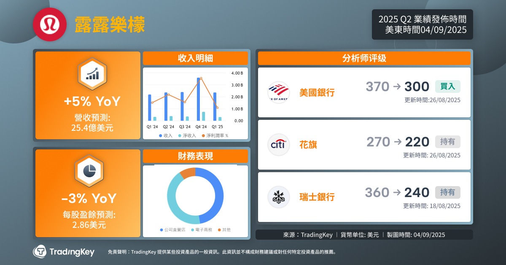The width and height of the screenshot is (506, 265).
Task: Select the UBS three-keys logo
Action: pos(279,197)
